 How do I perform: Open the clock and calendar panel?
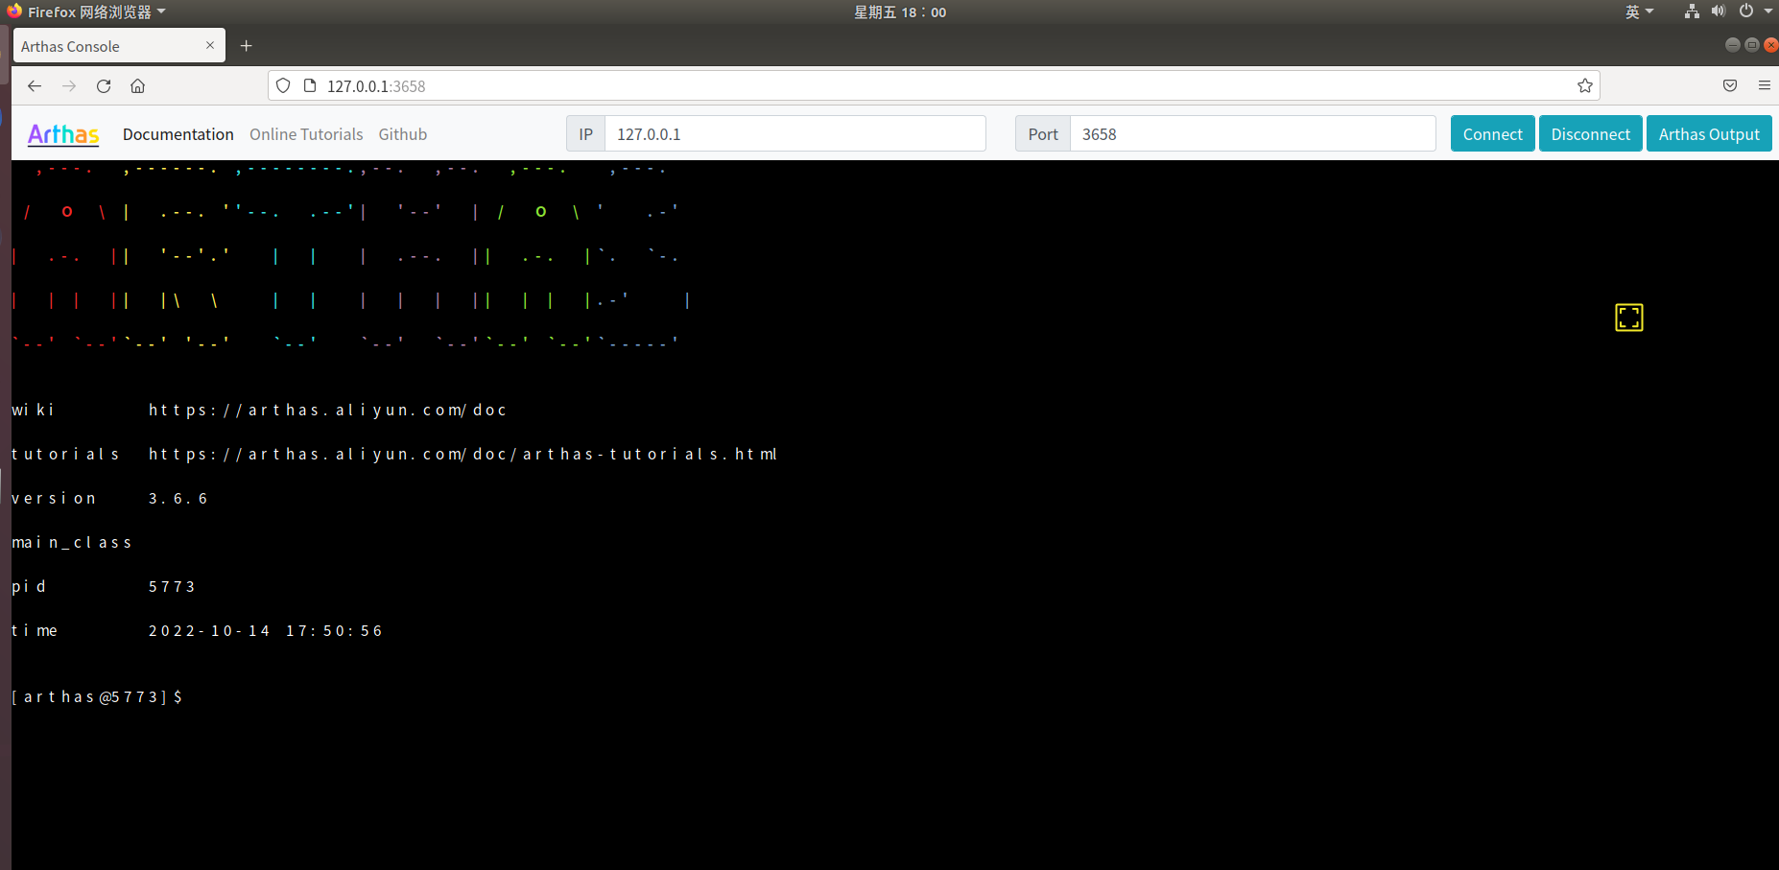pyautogui.click(x=900, y=12)
